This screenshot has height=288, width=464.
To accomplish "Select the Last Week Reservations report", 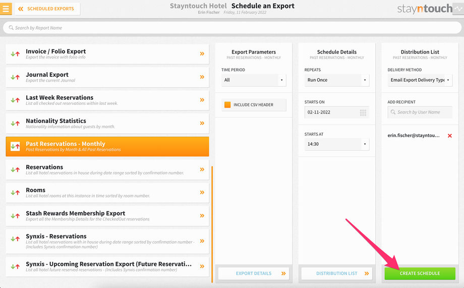I will 107,100.
